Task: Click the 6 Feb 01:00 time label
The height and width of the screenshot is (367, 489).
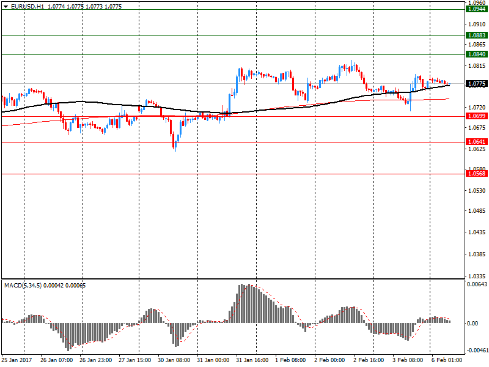Action: [x=447, y=360]
